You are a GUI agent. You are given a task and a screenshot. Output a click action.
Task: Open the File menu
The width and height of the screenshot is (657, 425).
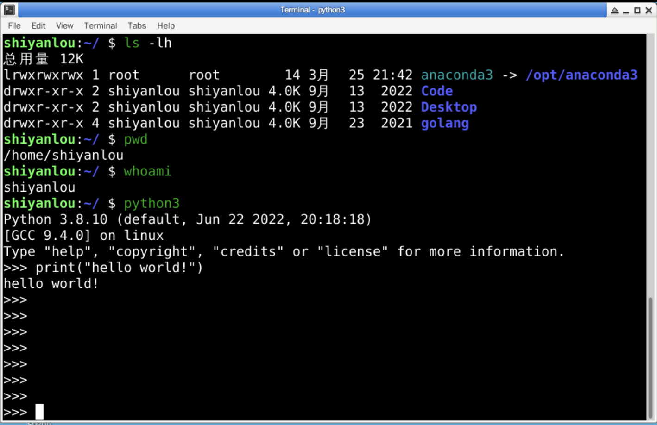(x=14, y=25)
